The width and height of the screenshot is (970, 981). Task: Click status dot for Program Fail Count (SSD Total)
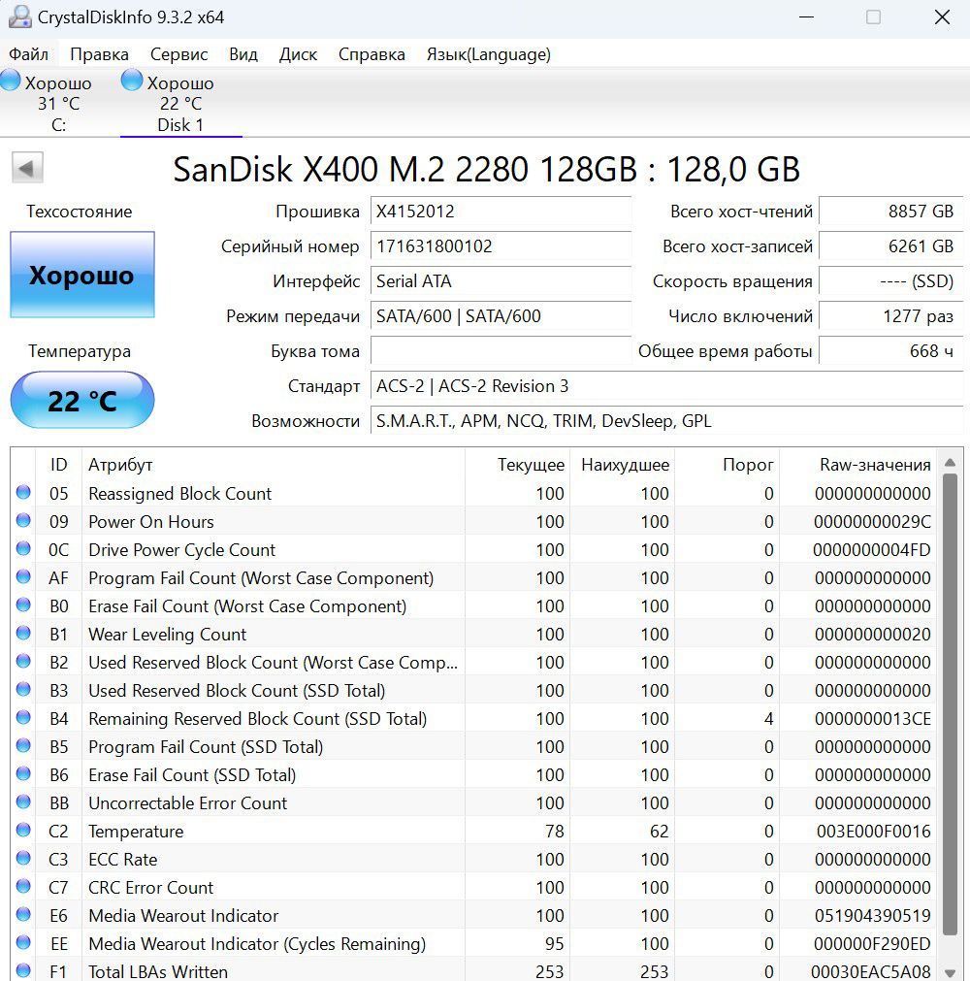point(23,746)
